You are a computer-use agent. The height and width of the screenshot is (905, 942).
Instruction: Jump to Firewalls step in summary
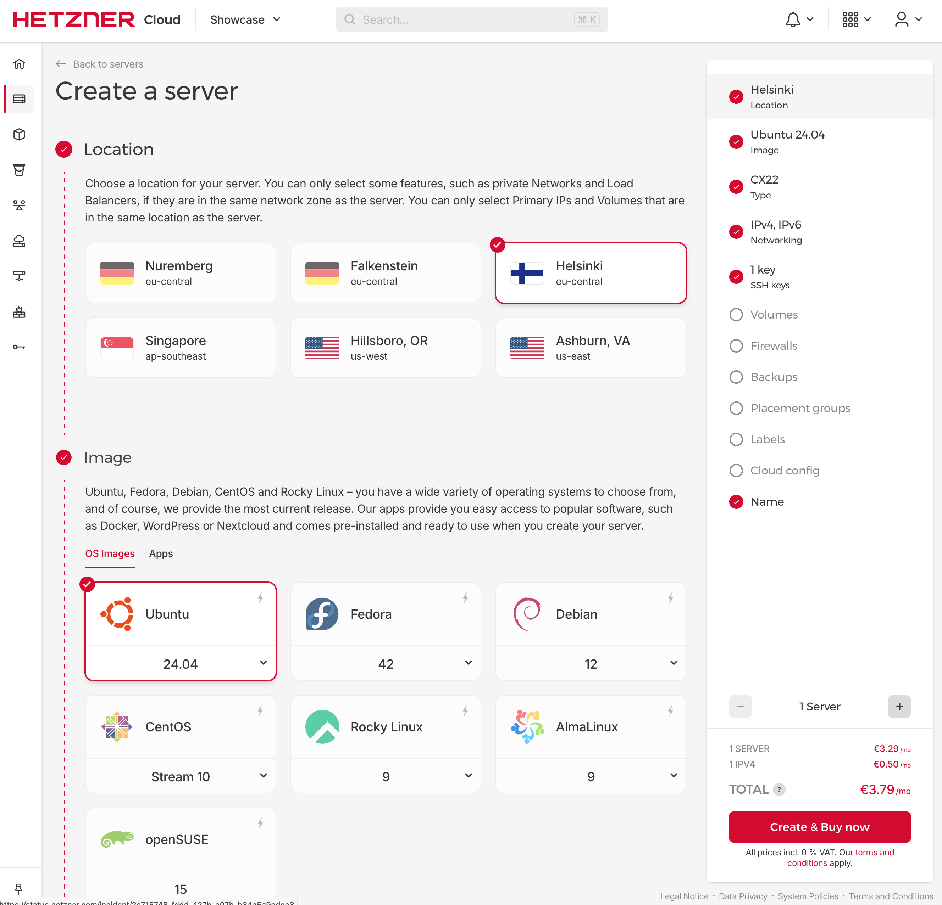(x=774, y=346)
